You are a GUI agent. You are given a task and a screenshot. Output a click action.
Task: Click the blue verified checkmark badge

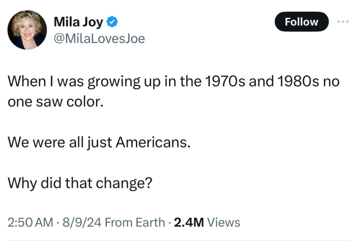click(x=112, y=22)
